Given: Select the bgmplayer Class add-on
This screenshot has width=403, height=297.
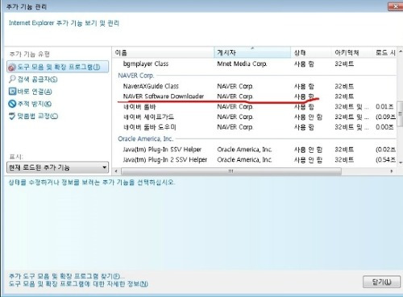Looking at the screenshot, I should pyautogui.click(x=254, y=64).
